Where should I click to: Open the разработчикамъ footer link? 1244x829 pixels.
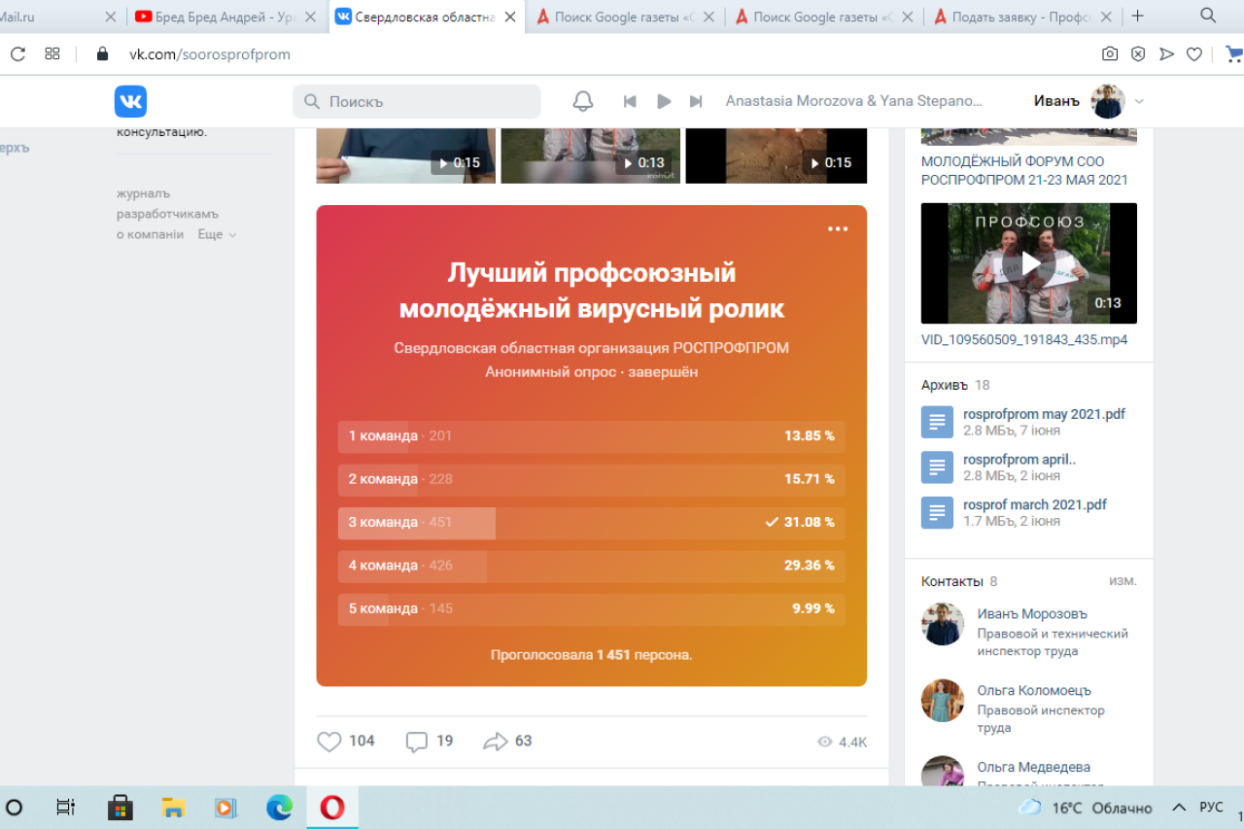(168, 214)
